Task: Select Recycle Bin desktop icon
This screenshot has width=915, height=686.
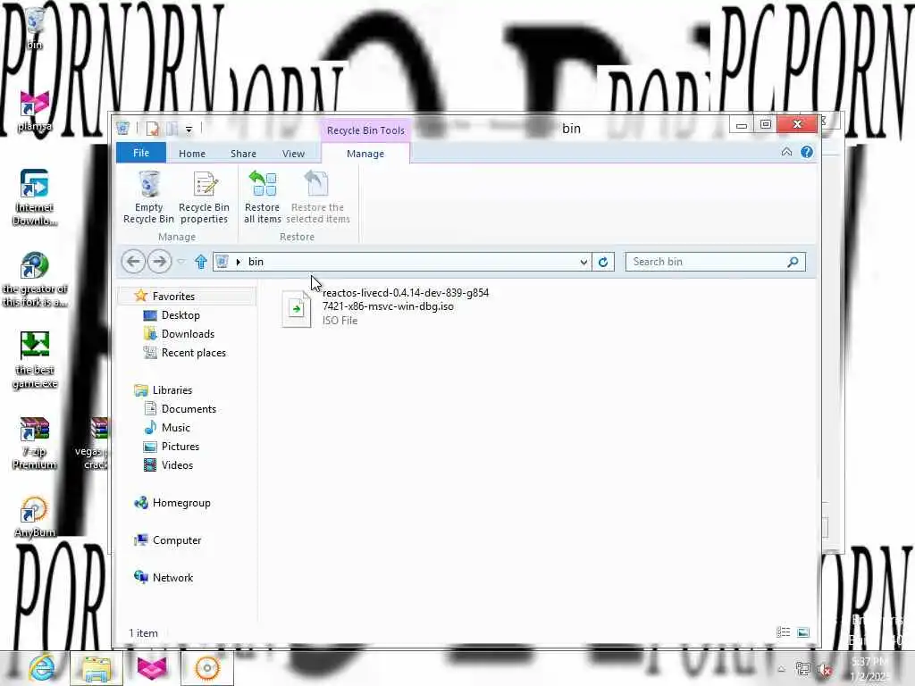Action: coord(35,28)
